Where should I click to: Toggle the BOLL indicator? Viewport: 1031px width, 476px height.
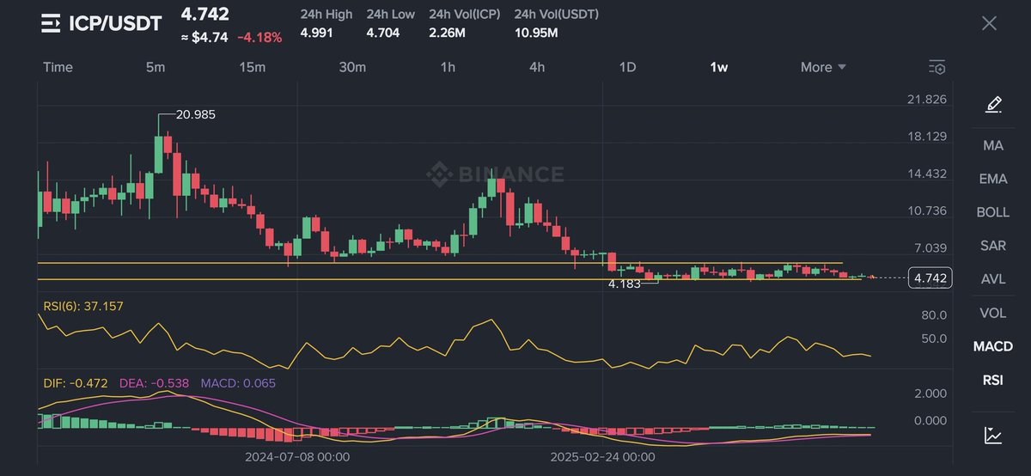(x=993, y=212)
